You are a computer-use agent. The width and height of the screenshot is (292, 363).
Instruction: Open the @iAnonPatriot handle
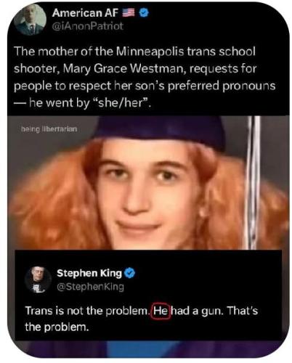(x=88, y=26)
